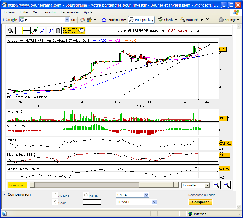Image resolution: width=243 pixels, height=218 pixels.
Task: Click the page scroll down arrow
Action: [239, 207]
